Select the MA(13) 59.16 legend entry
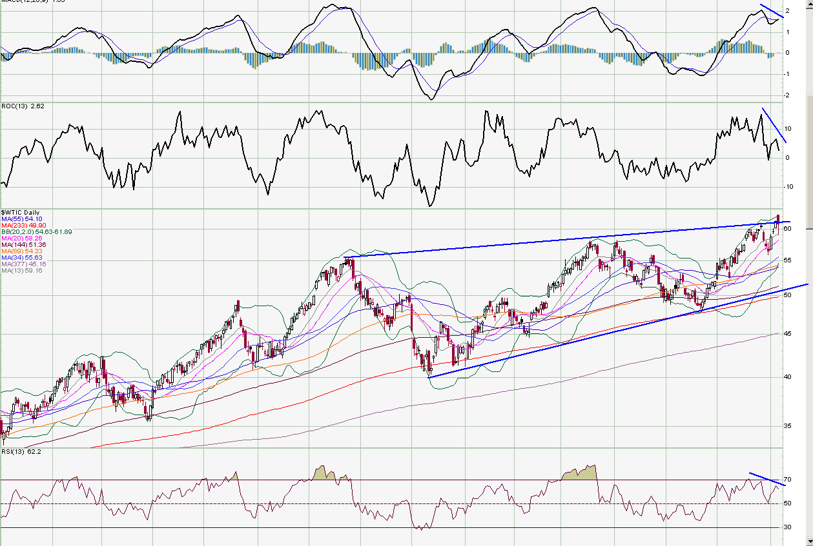The height and width of the screenshot is (546, 813). pos(22,270)
